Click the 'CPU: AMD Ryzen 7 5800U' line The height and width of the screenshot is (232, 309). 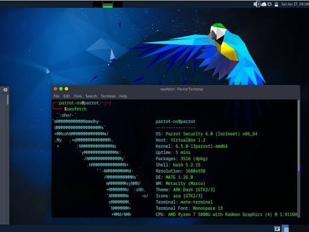click(226, 215)
